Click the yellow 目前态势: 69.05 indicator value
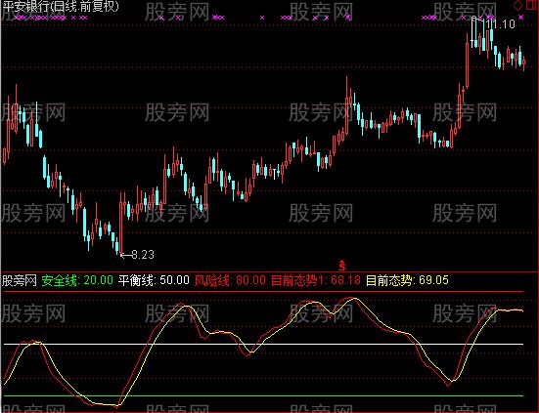This screenshot has width=539, height=413. 407,280
